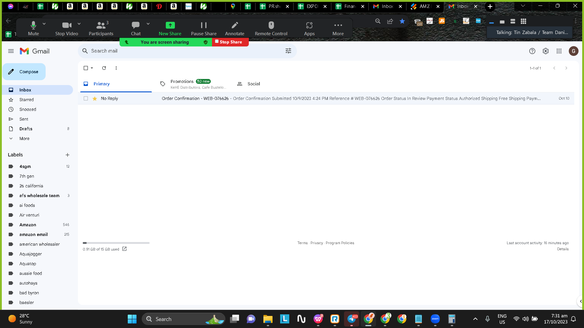Open Program Policies link
This screenshot has width=584, height=328.
click(x=340, y=243)
